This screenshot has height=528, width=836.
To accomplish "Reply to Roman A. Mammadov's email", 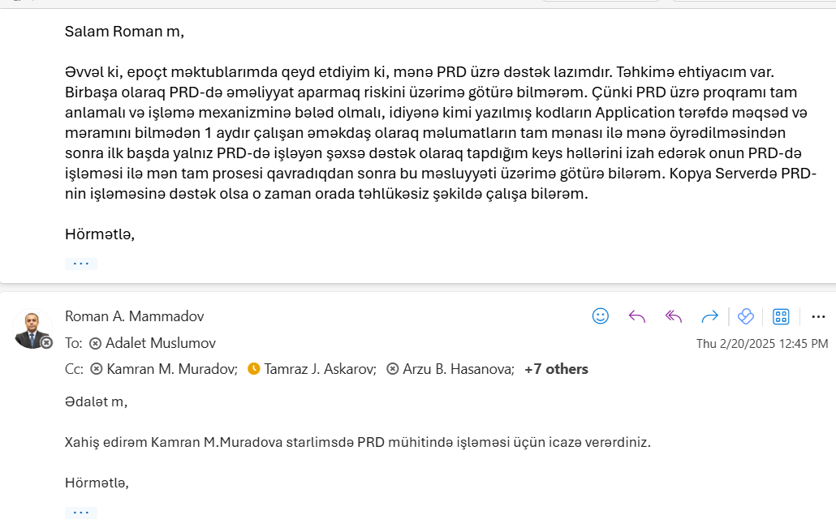I will tap(637, 316).
